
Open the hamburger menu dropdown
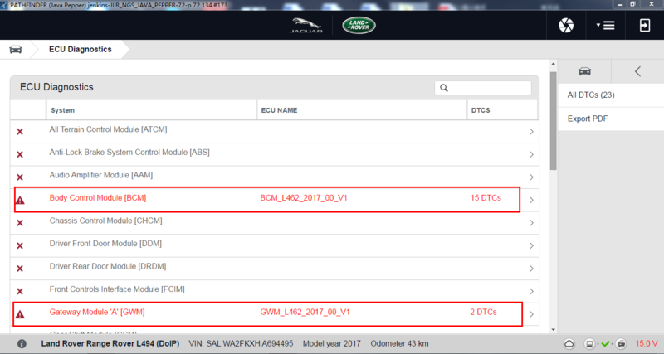606,26
